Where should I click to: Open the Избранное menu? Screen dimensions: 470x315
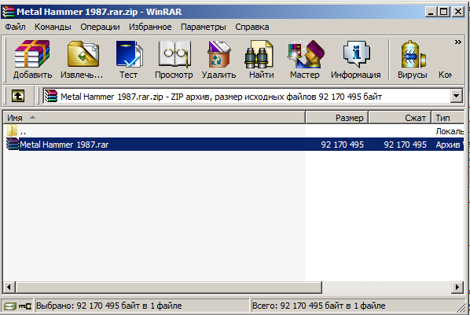click(150, 27)
